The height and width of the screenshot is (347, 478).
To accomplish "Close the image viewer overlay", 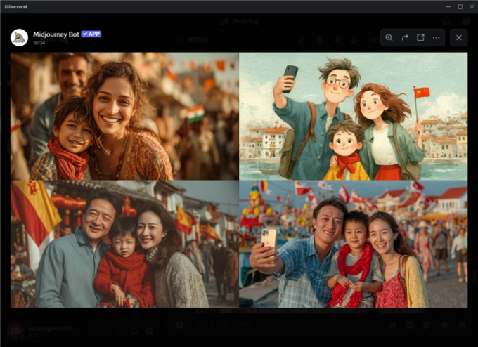I will point(459,37).
